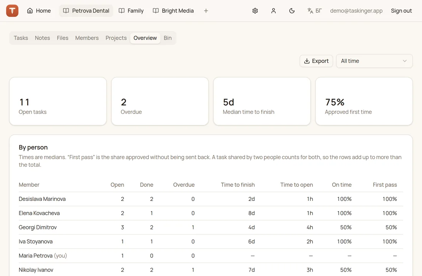This screenshot has height=276, width=422.
Task: Select Desislava Marinova row name
Action: [x=42, y=199]
